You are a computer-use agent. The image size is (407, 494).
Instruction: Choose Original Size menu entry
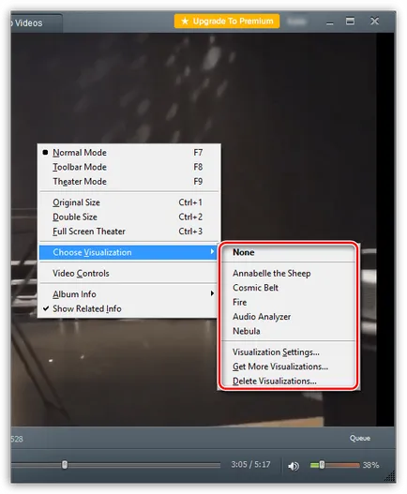click(x=129, y=202)
